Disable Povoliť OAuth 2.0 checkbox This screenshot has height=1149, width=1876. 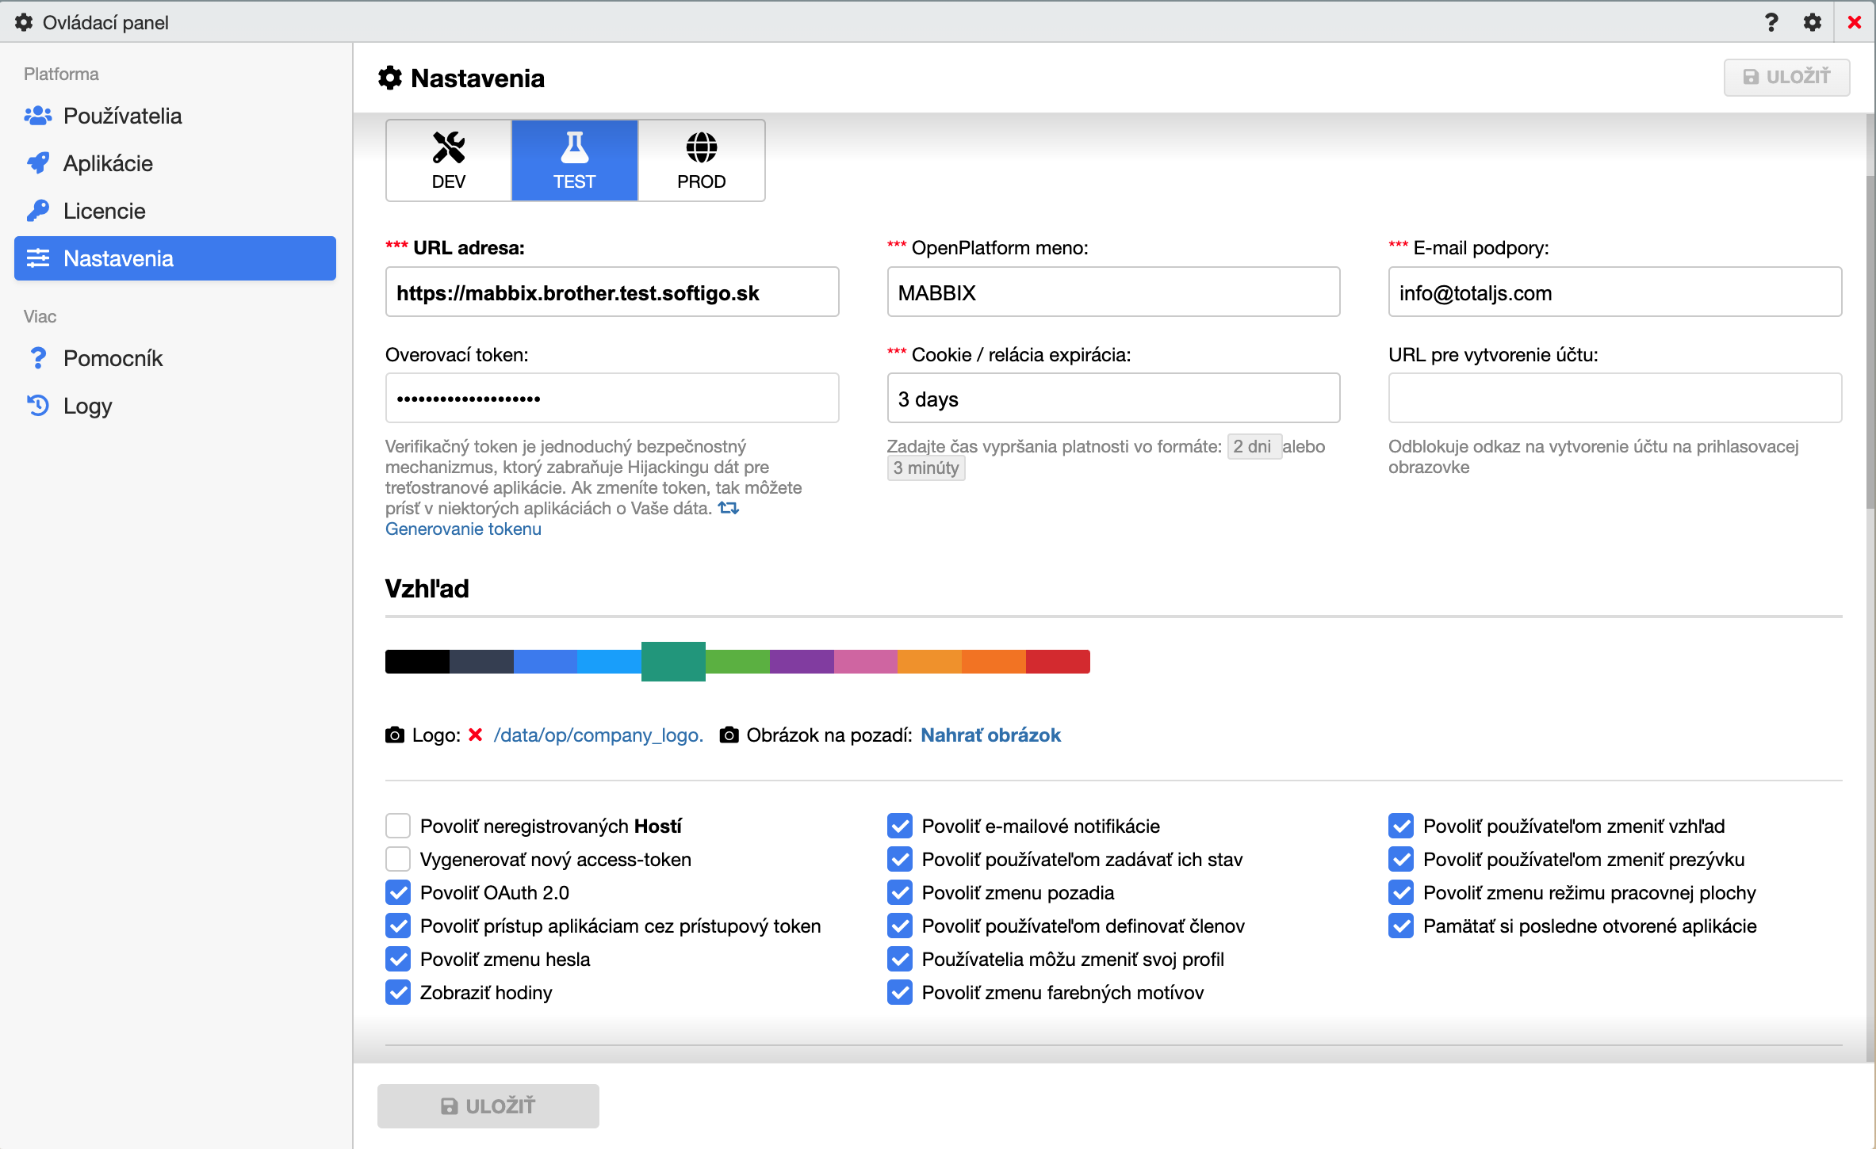398,892
